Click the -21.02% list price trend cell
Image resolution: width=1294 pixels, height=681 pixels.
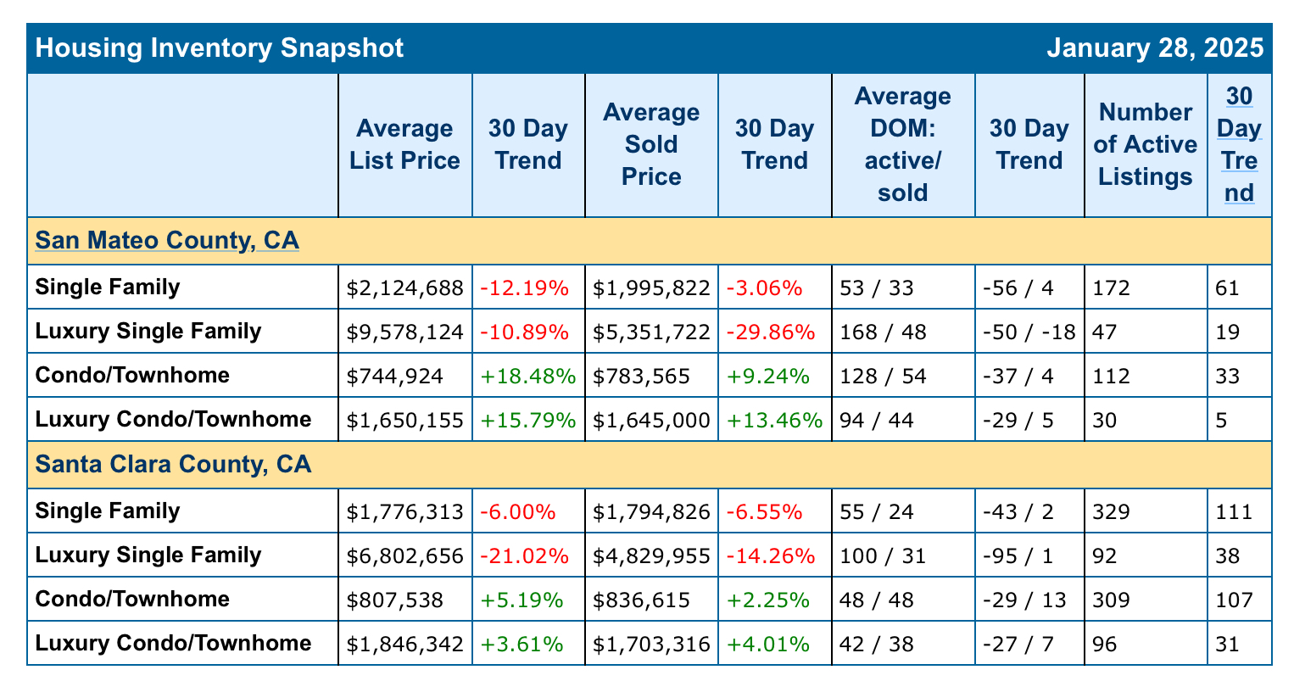coord(524,555)
